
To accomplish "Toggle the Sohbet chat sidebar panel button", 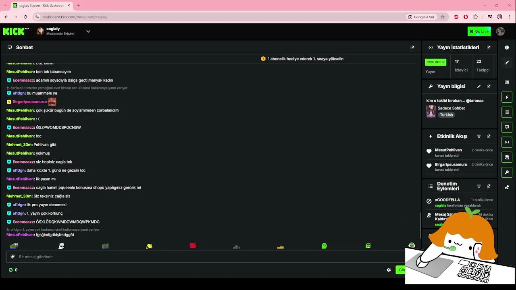I will click(507, 127).
